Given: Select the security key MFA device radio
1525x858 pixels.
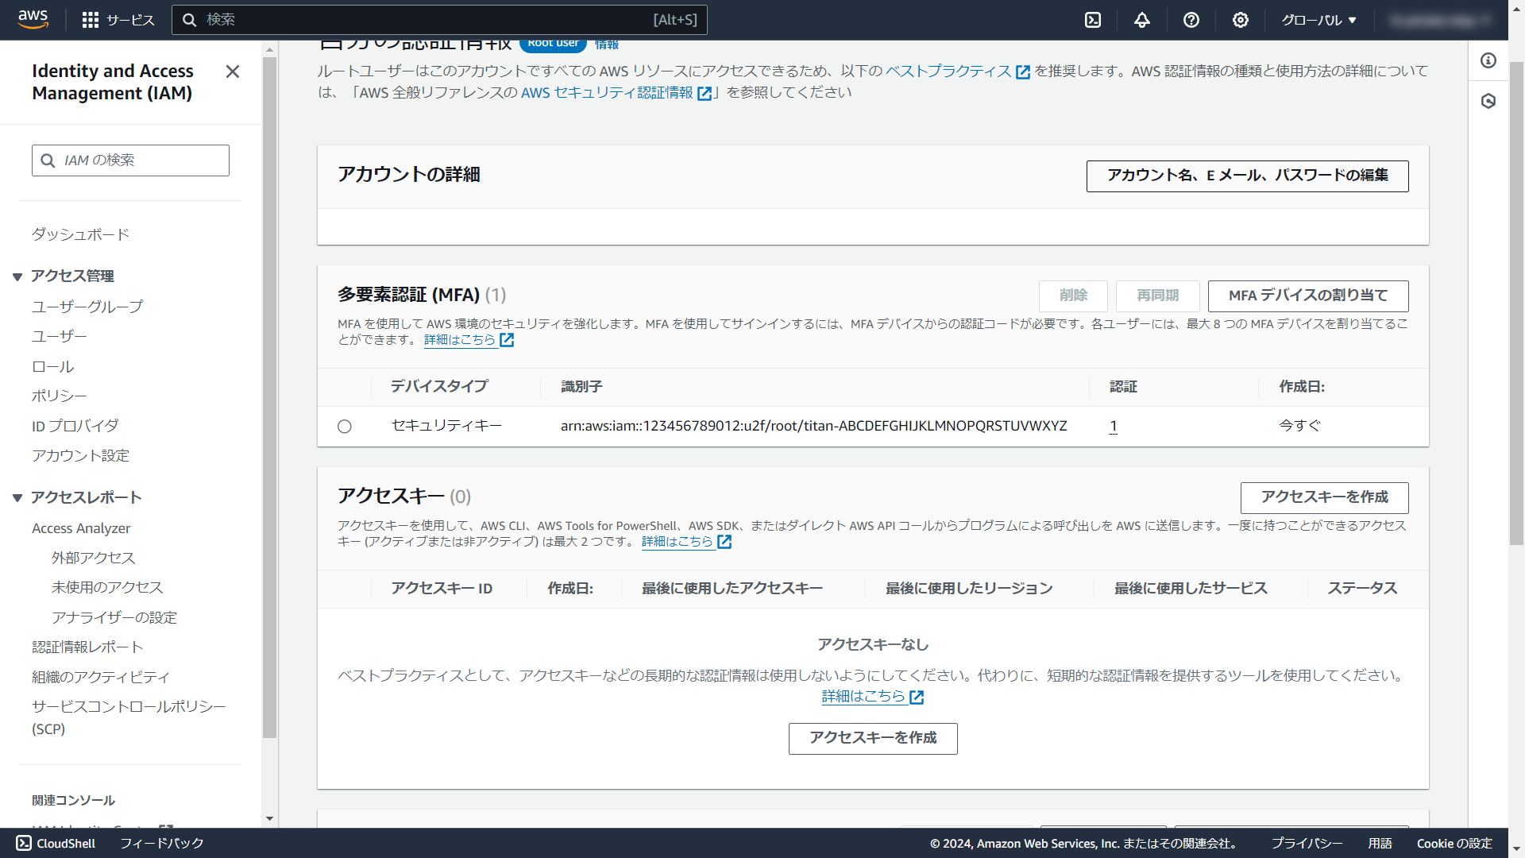Looking at the screenshot, I should 345,427.
